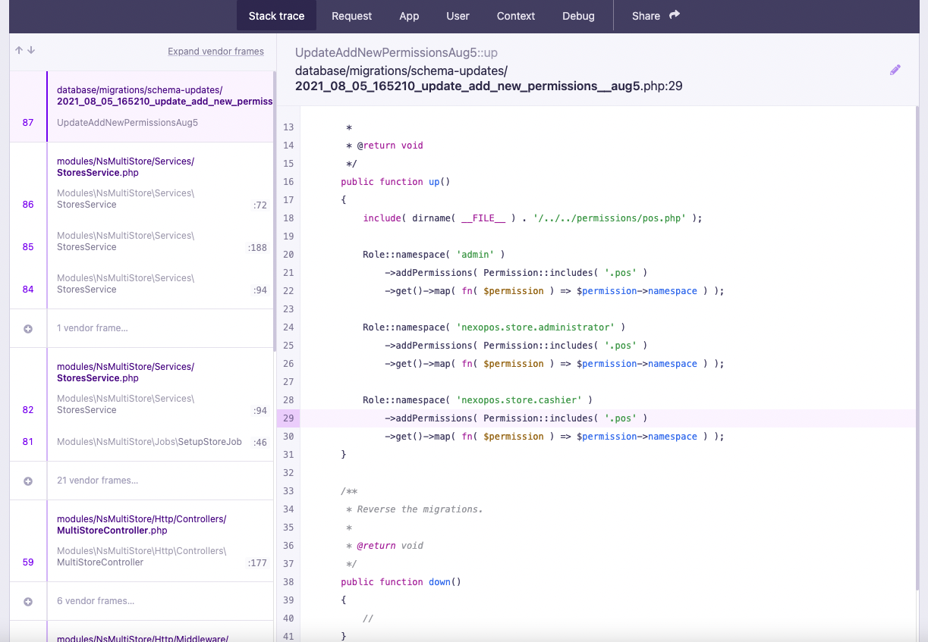Viewport: 928px width, 642px height.
Task: Click the plus icon beside '21 vendor frames...'
Action: (28, 480)
